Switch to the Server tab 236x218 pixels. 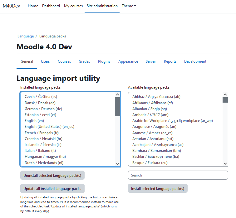point(151,61)
